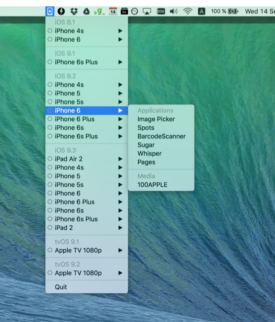Open the Dropbox menu bar icon

pos(74,11)
